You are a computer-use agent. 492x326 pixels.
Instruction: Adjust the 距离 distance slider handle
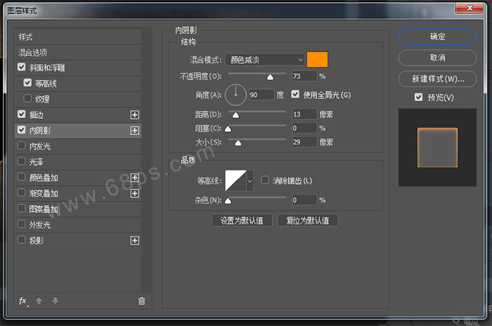coord(236,115)
